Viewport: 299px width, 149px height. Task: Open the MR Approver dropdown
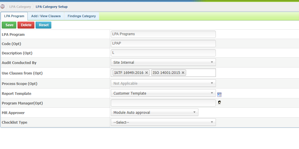pyautogui.click(x=154, y=112)
